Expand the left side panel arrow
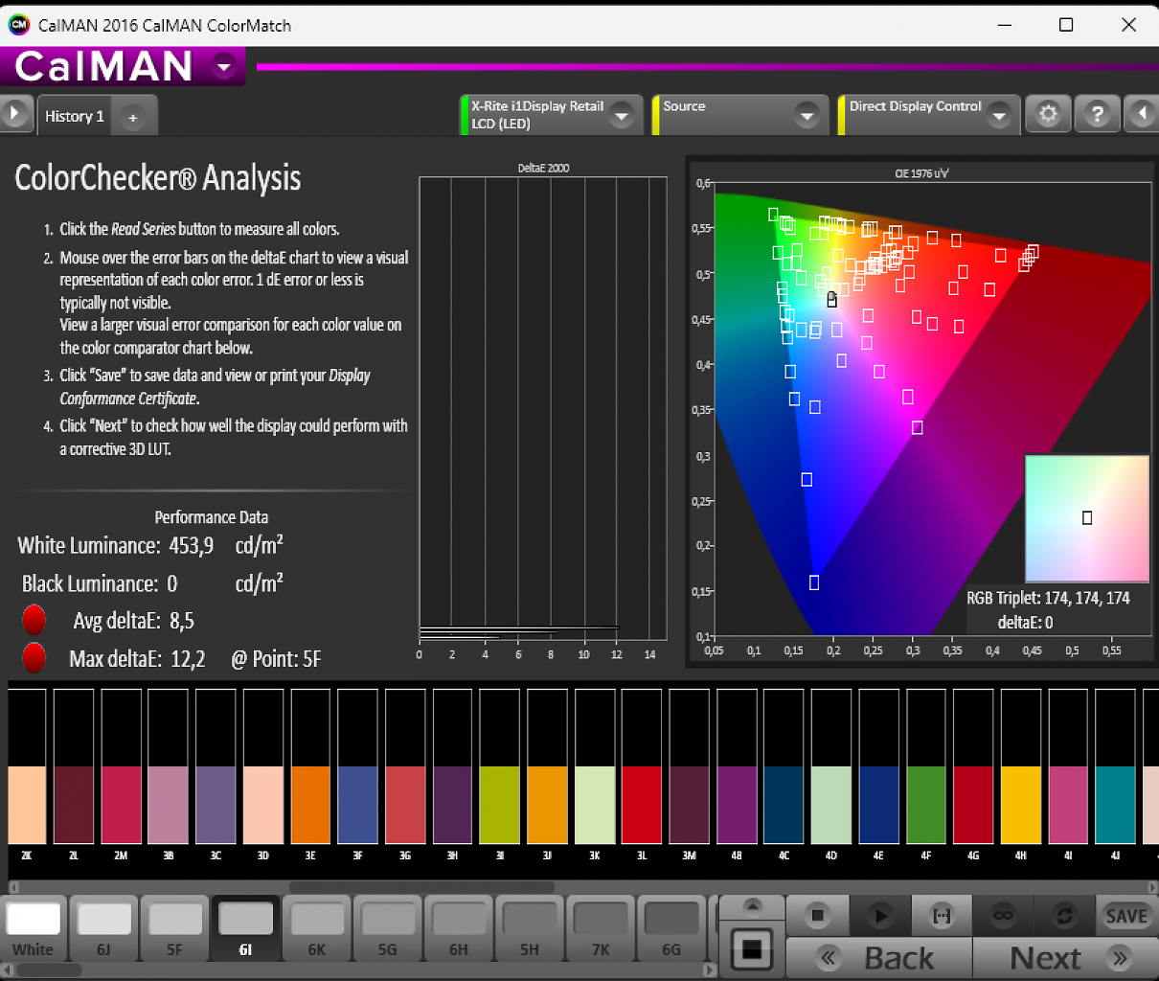 14,114
